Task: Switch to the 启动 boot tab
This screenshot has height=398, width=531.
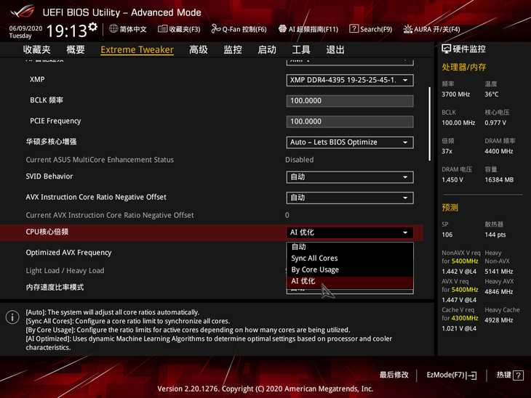Action: click(267, 49)
